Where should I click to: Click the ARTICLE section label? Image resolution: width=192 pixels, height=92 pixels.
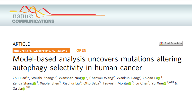[21, 44]
